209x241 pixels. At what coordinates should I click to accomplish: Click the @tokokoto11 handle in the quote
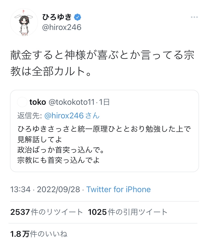pyautogui.click(x=71, y=102)
